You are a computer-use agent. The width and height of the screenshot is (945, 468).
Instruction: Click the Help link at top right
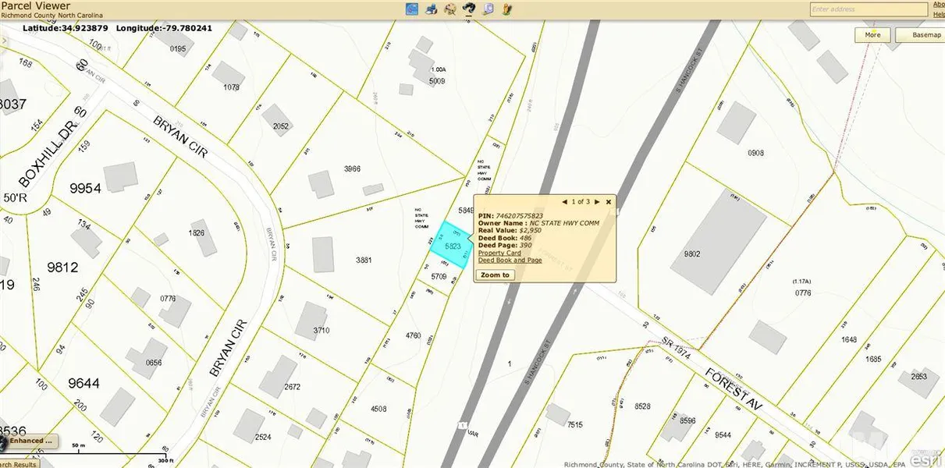(939, 14)
